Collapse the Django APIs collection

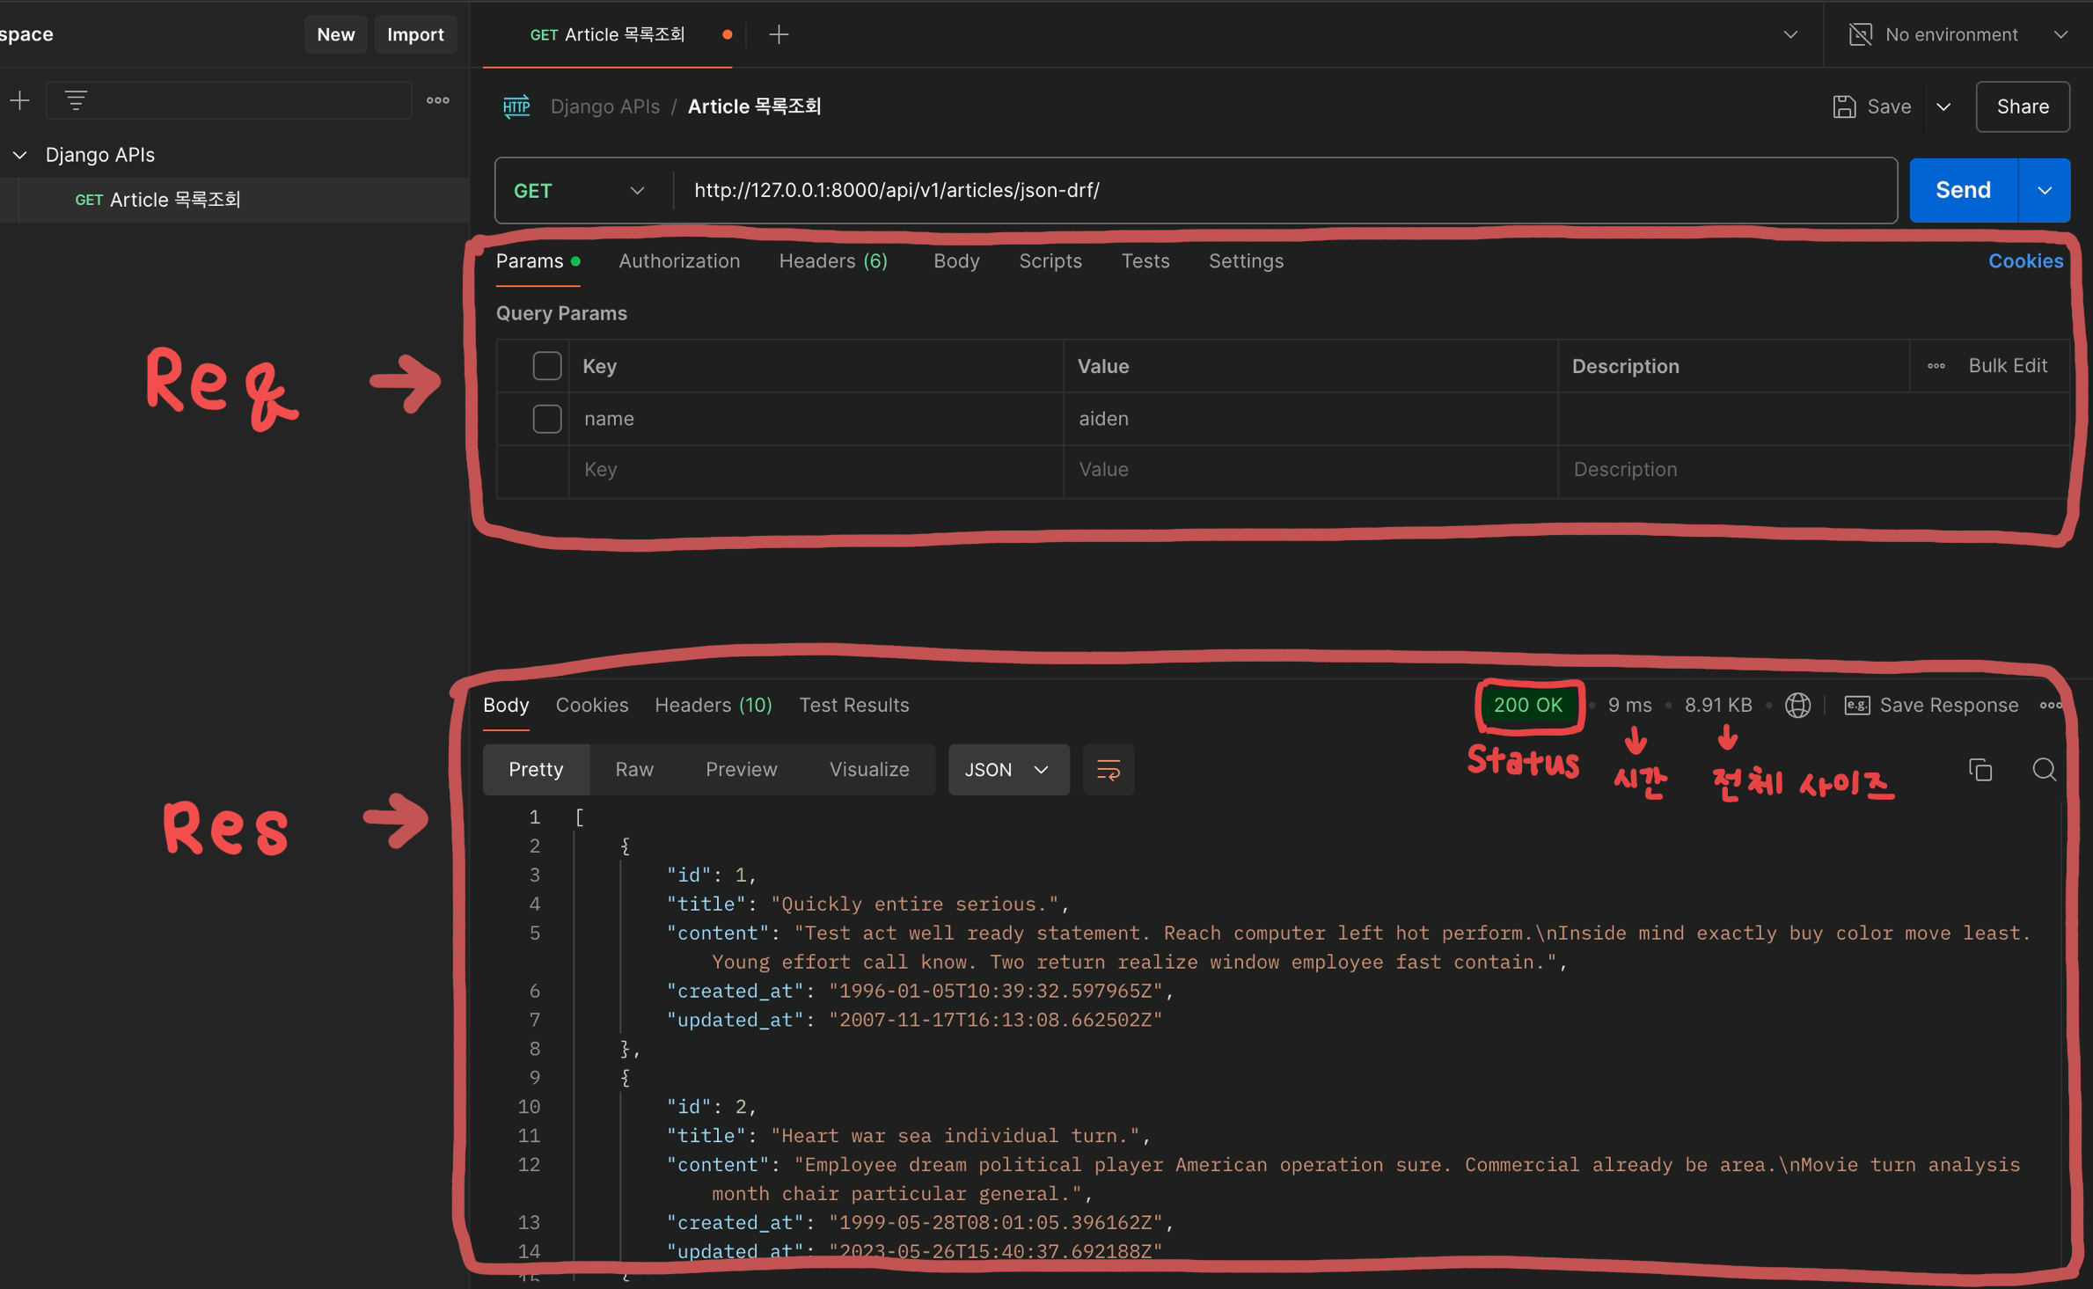tap(19, 155)
